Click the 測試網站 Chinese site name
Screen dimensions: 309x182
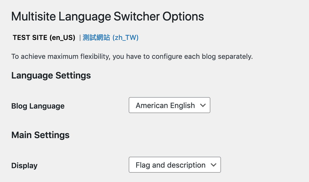96,38
